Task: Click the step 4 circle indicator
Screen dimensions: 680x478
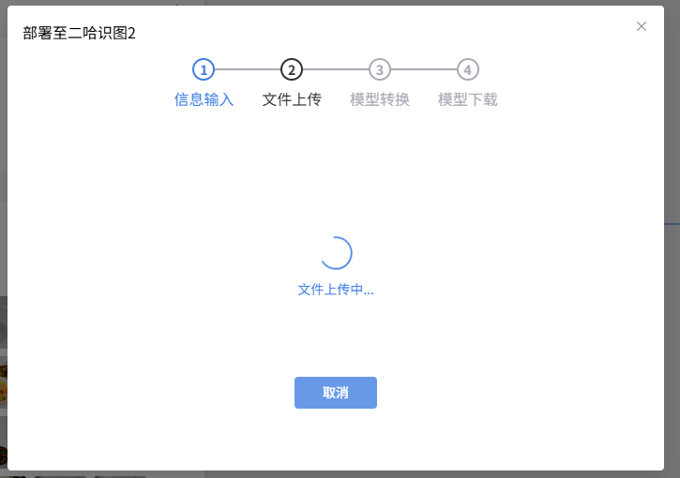Action: pos(468,69)
